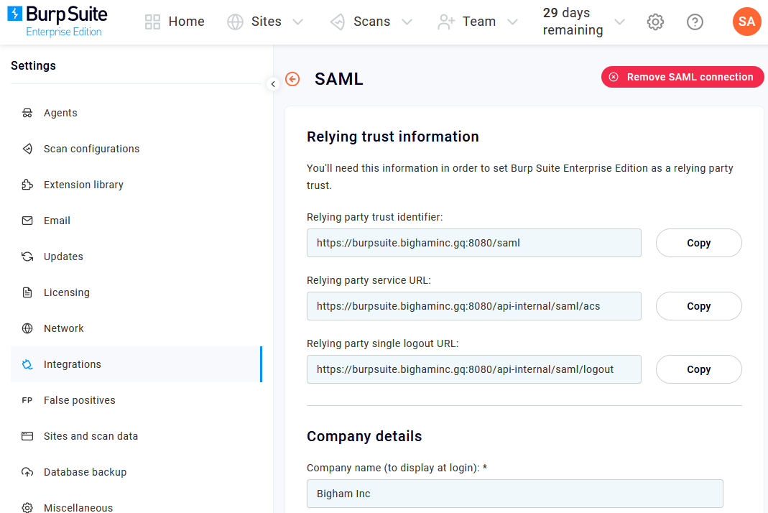Click the orange back arrow next to SAML
Viewport: 768px width, 513px height.
click(x=292, y=79)
